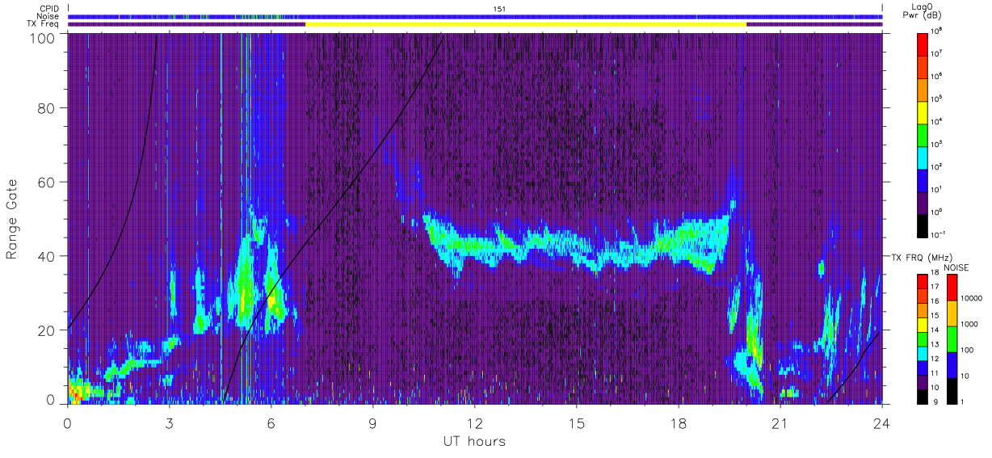Image resolution: width=992 pixels, height=458 pixels.
Task: Click x-axis tick label "21"
Action: pos(780,423)
